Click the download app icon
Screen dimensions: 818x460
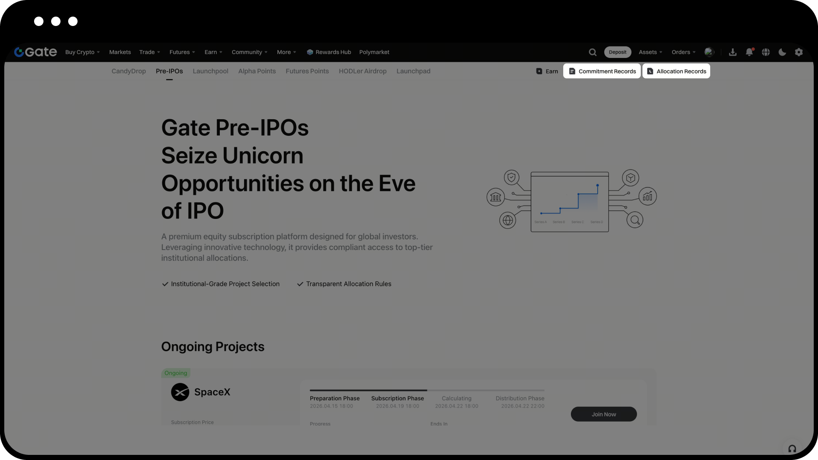(x=733, y=52)
